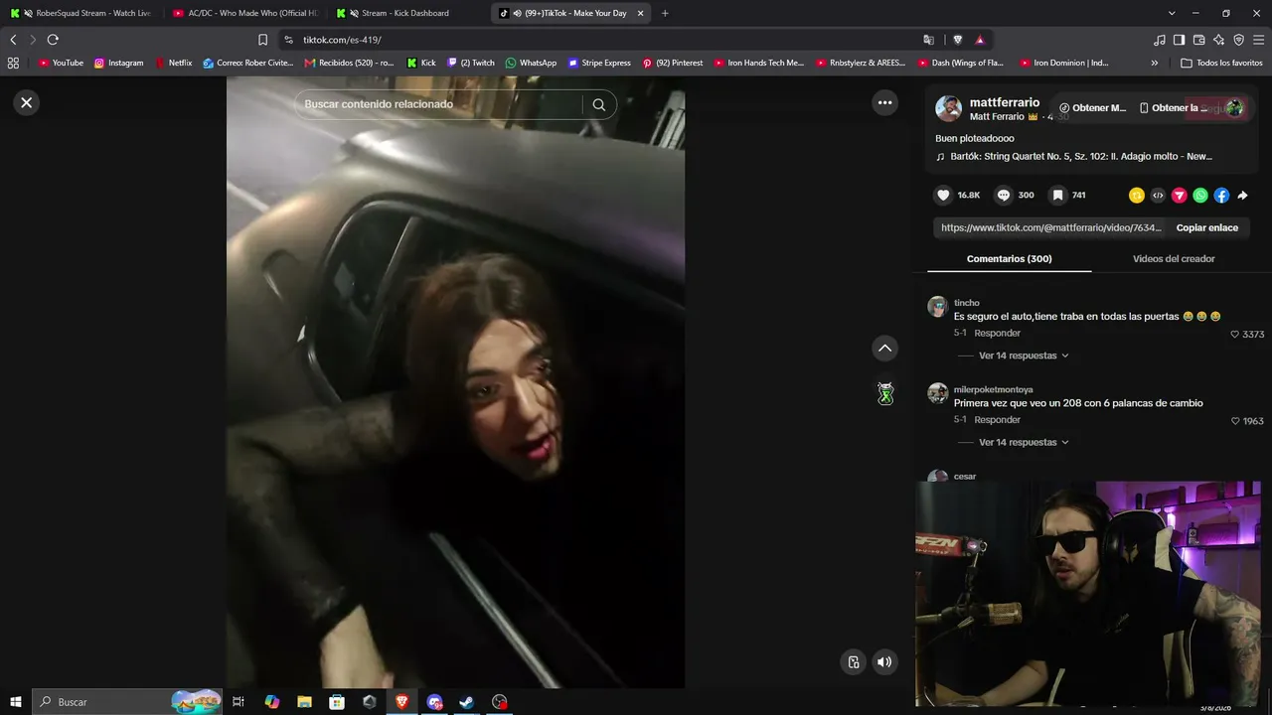Open comments via the speech bubble icon
The height and width of the screenshot is (715, 1272).
(x=1004, y=196)
